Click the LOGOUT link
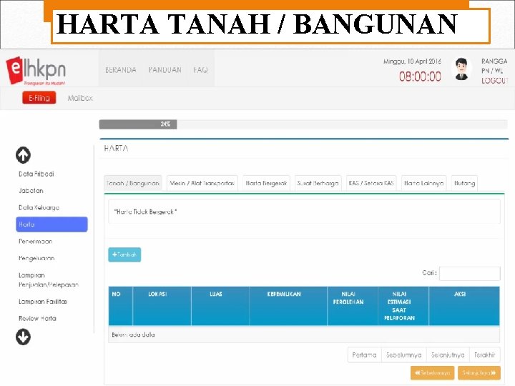515x386 pixels. (495, 81)
